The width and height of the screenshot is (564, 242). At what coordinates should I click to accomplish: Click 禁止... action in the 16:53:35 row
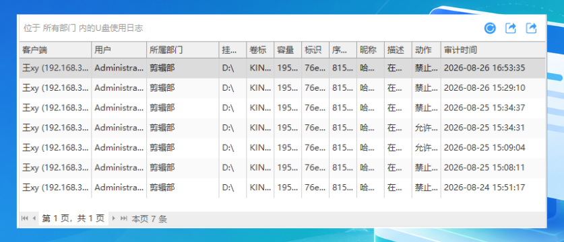coord(427,68)
